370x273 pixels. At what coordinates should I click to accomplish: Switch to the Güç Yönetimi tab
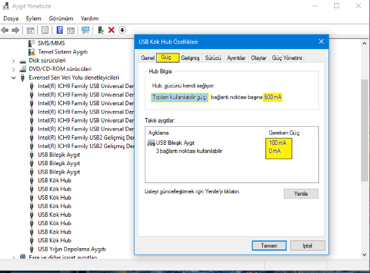[286, 58]
